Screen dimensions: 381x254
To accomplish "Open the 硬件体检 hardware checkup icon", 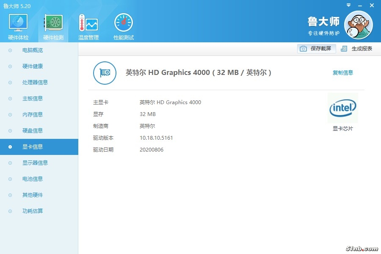I will tap(18, 23).
